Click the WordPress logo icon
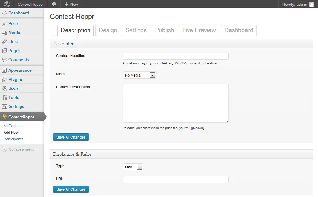This screenshot has width=318, height=197. [7, 4]
